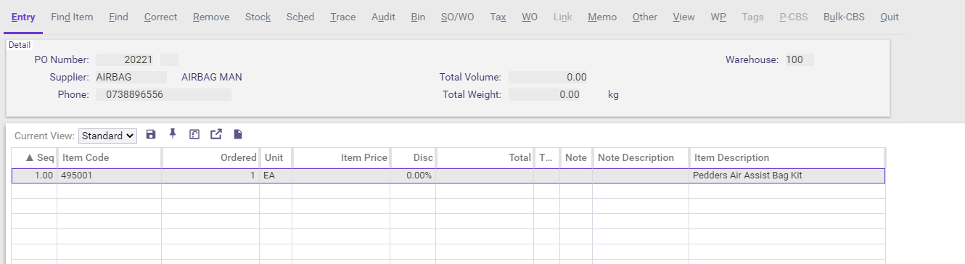Pin the current view with pushpin icon
Viewport: 965px width, 264px height.
point(173,134)
